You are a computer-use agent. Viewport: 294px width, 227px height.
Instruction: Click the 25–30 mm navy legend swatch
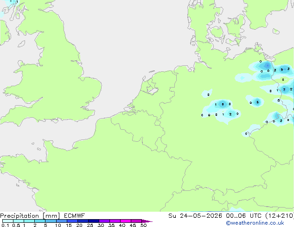(x=93, y=221)
